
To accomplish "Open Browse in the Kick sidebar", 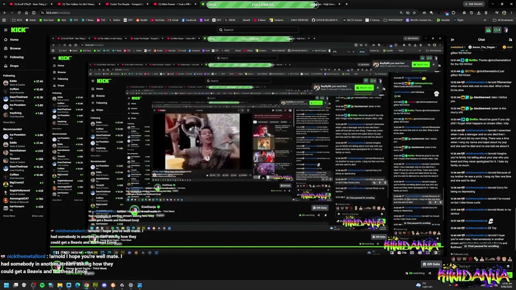I will 15,48.
